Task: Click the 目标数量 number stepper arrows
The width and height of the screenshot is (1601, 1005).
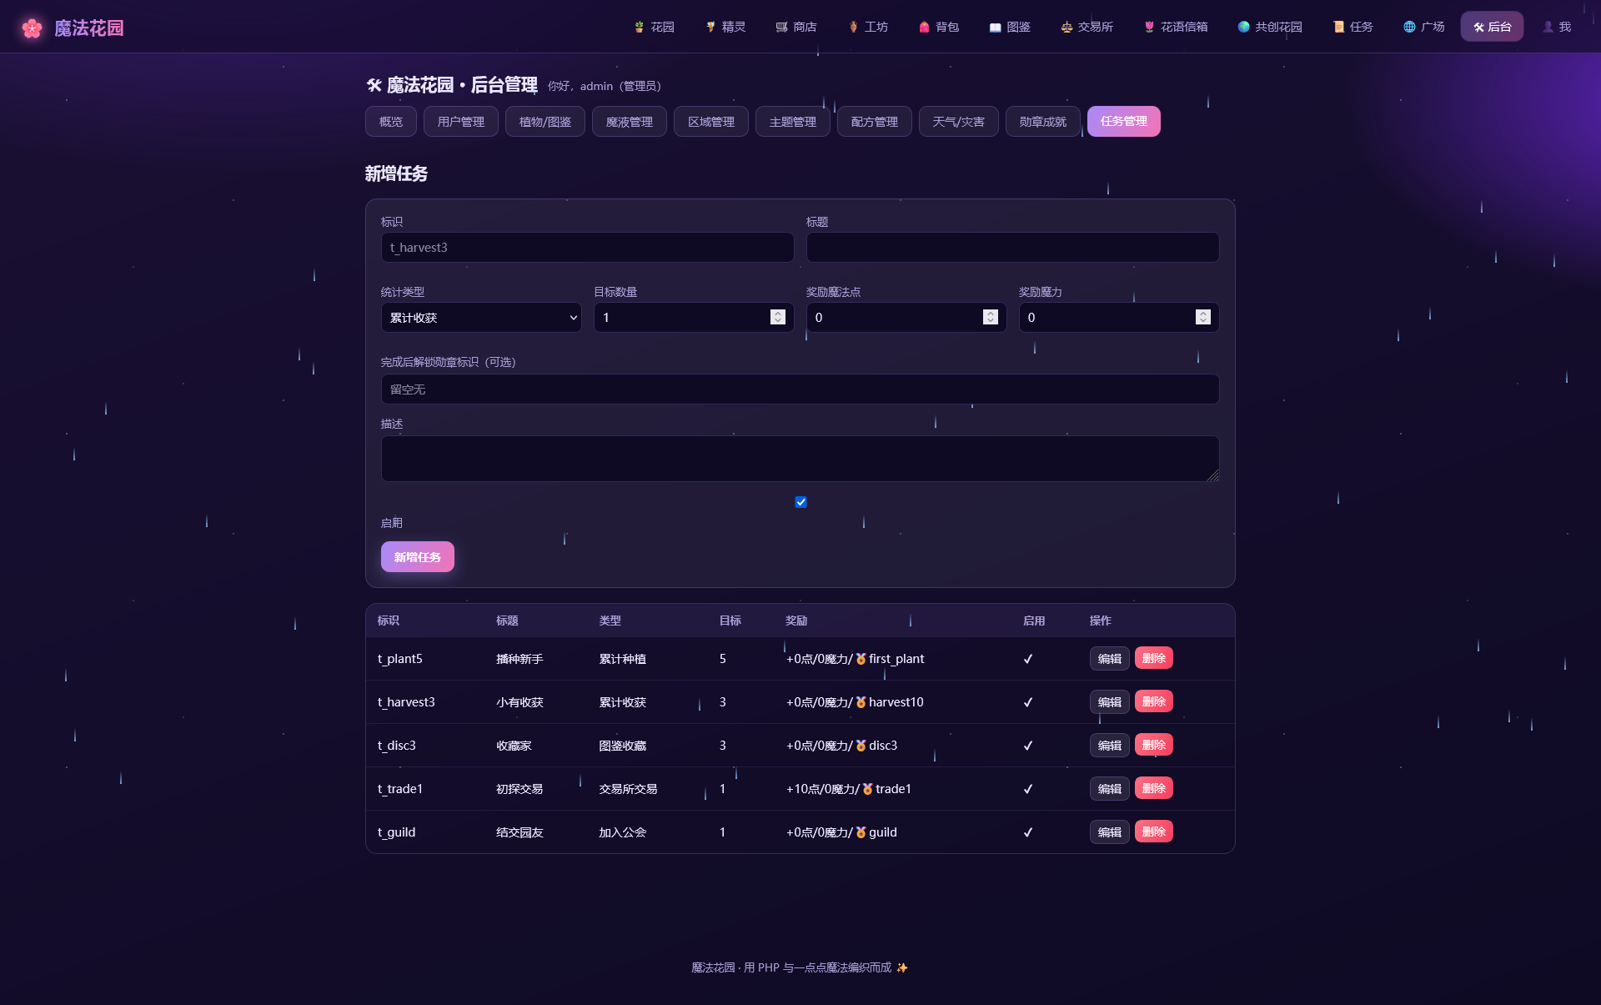Action: coord(778,317)
